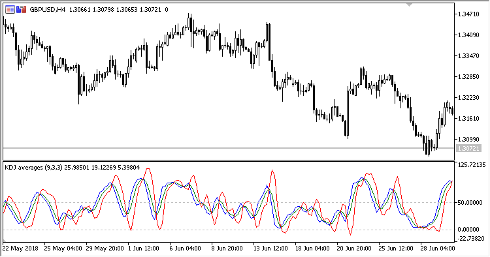Screen dimensions: 490x257
Task: Click the 18 Jun 04:00 time label
Action: click(x=312, y=249)
